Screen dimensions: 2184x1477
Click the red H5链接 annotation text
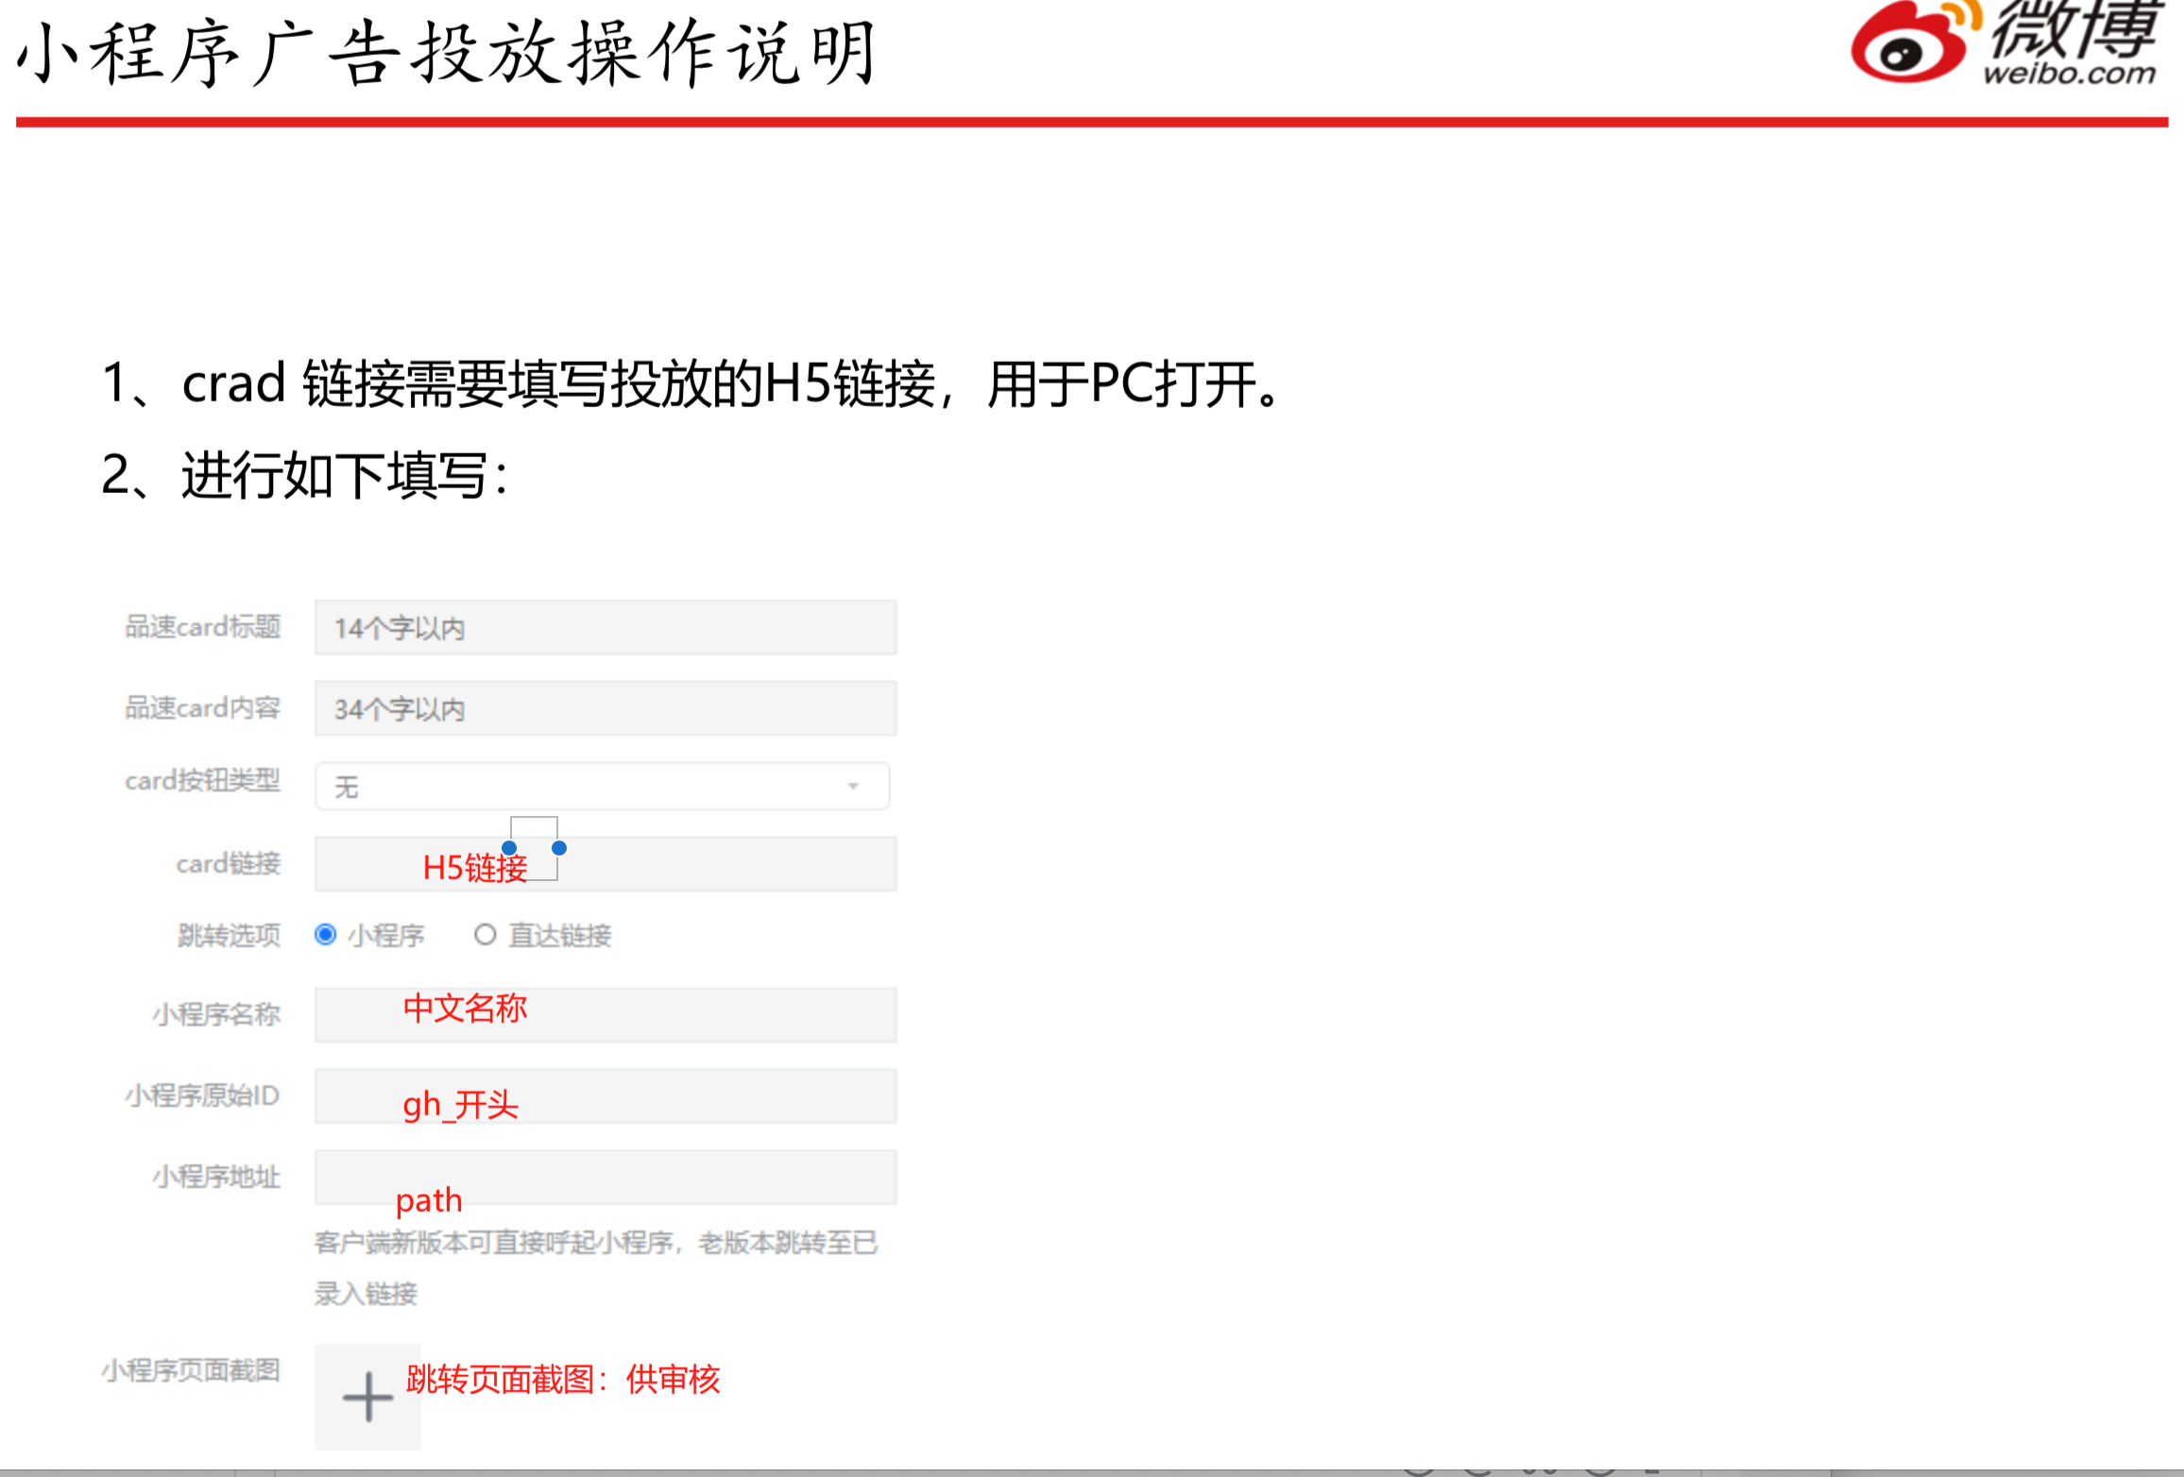point(474,867)
